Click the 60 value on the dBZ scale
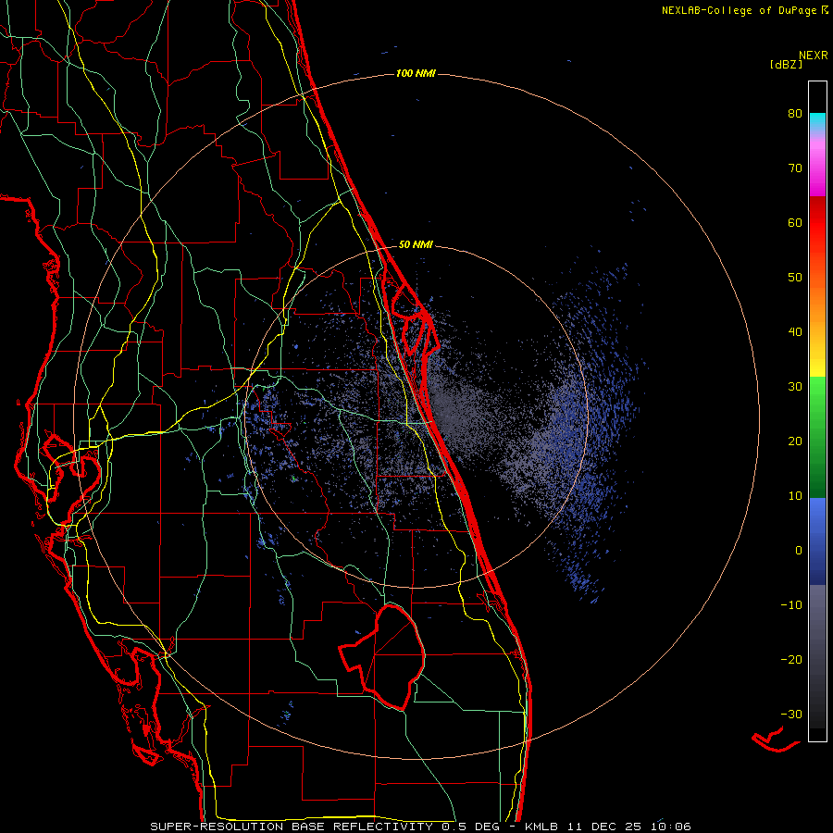 pos(795,222)
